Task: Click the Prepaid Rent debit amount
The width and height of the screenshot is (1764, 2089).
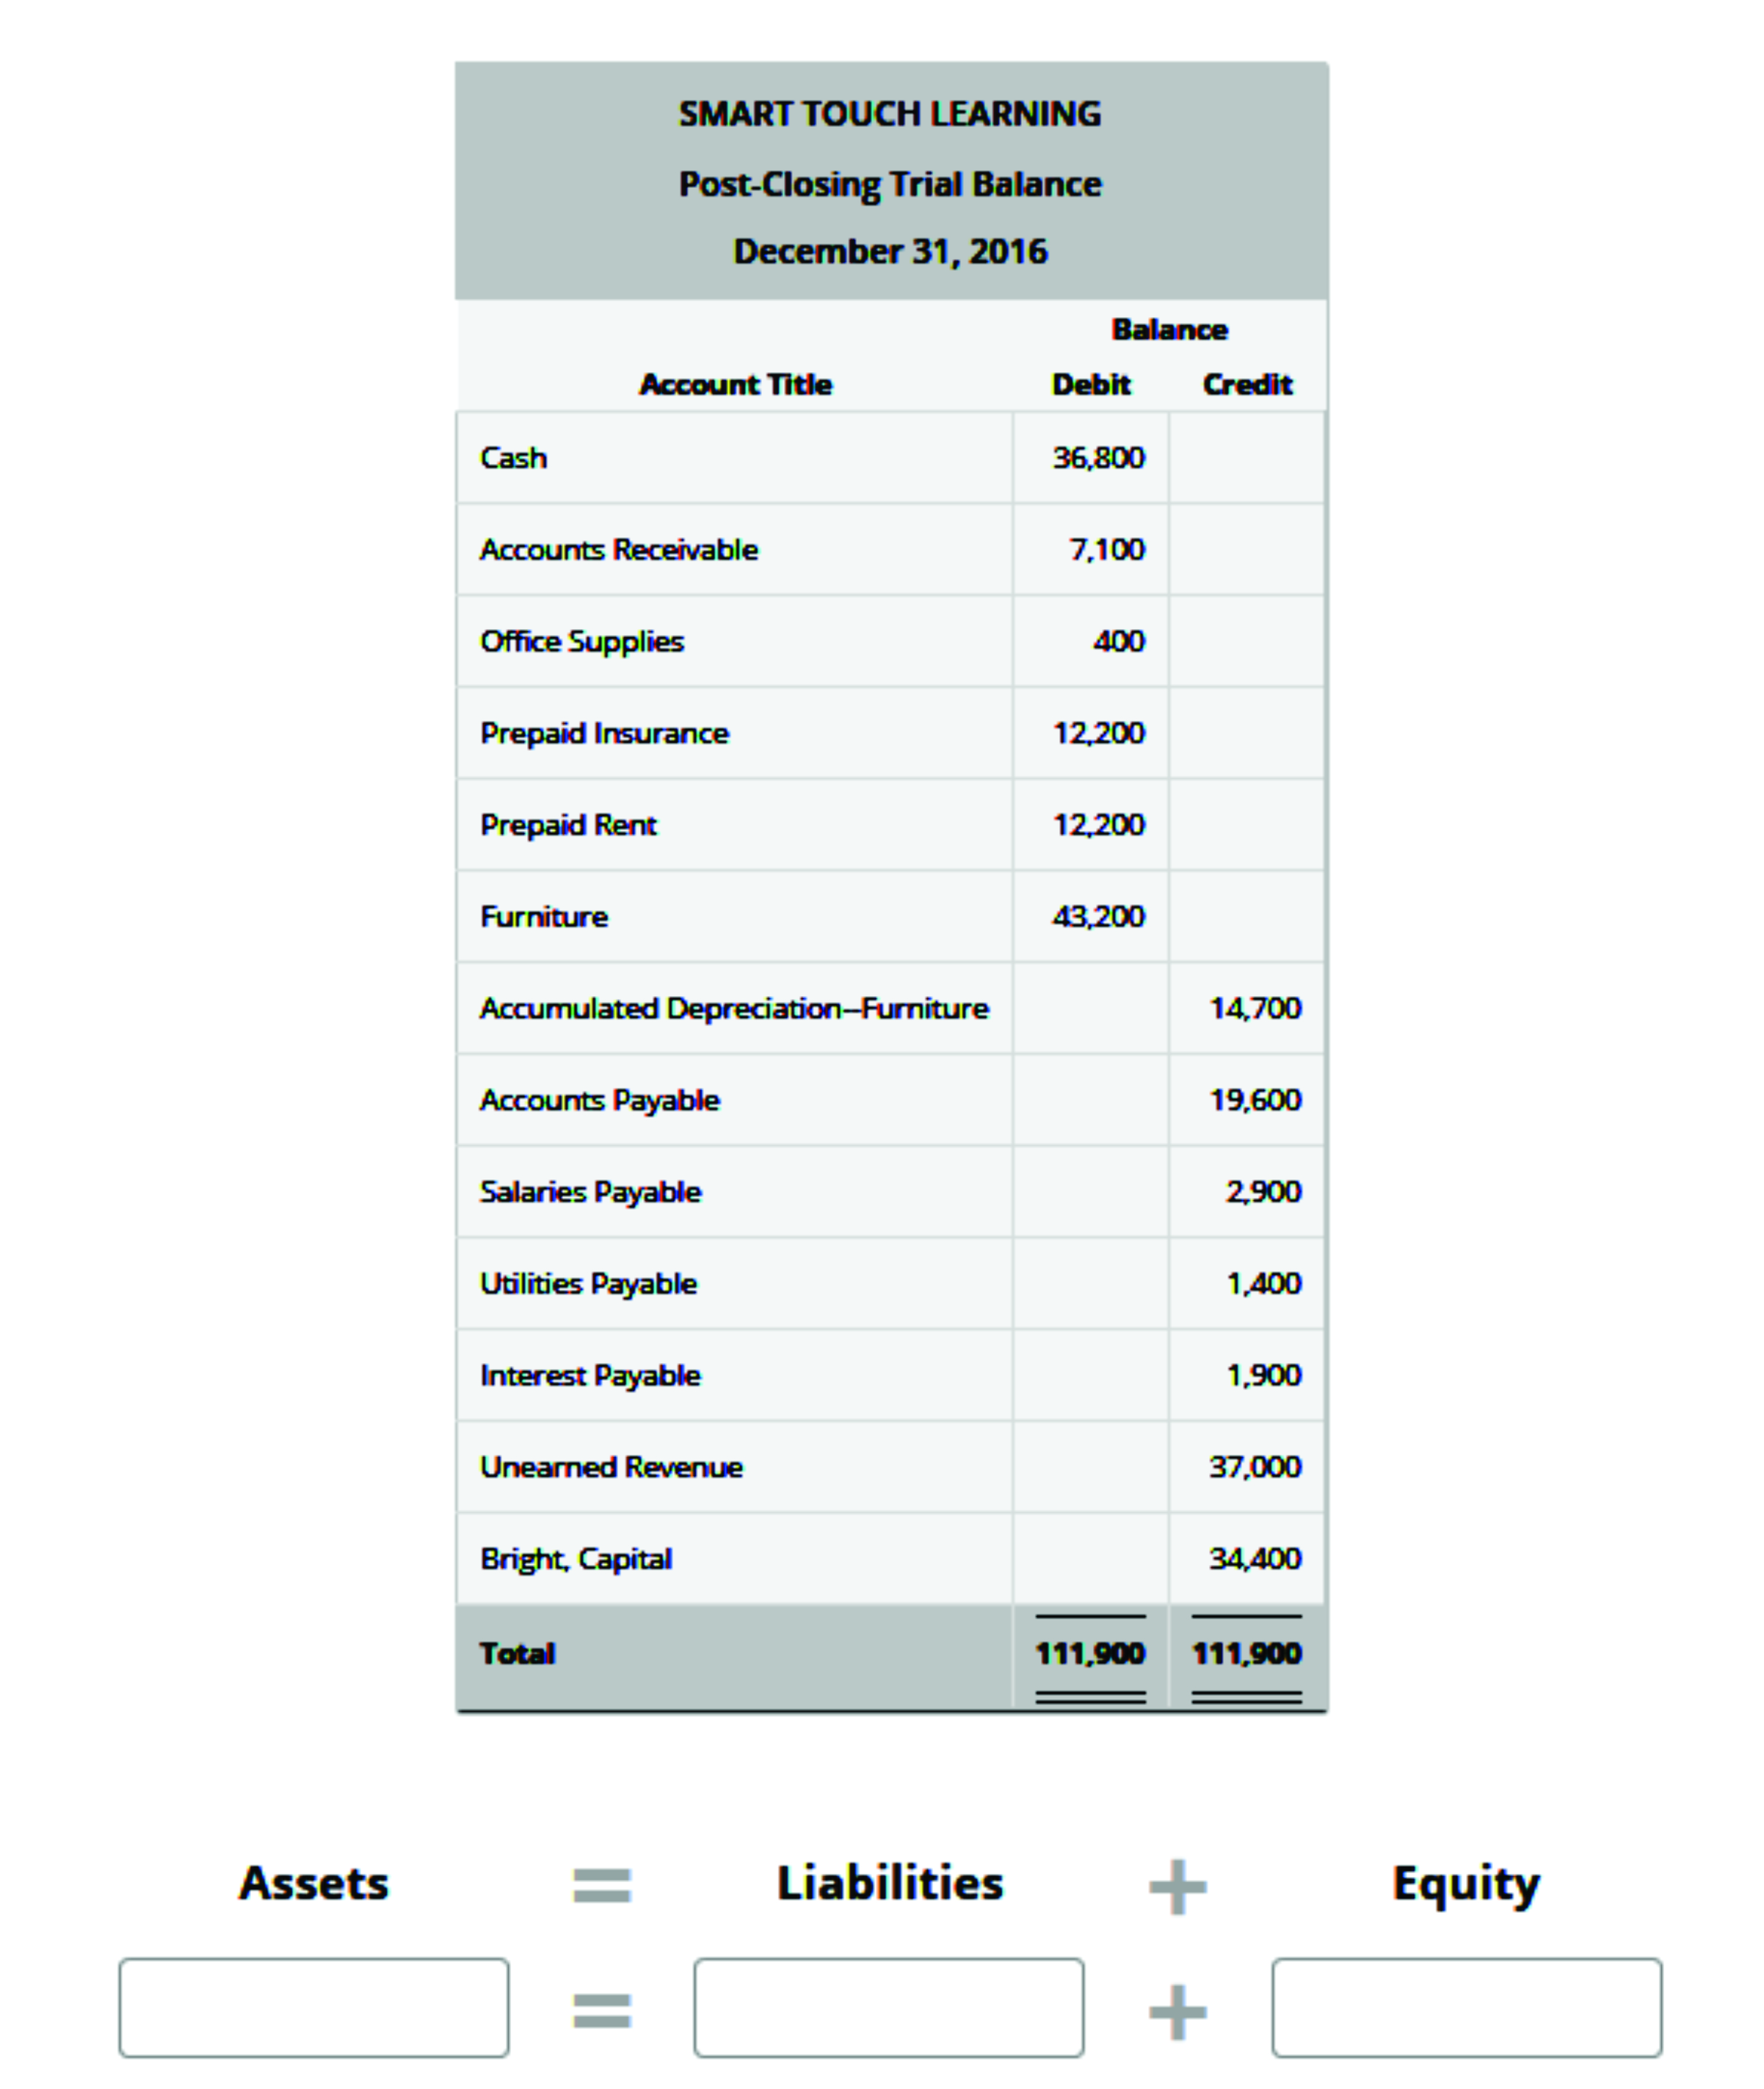Action: [1100, 825]
